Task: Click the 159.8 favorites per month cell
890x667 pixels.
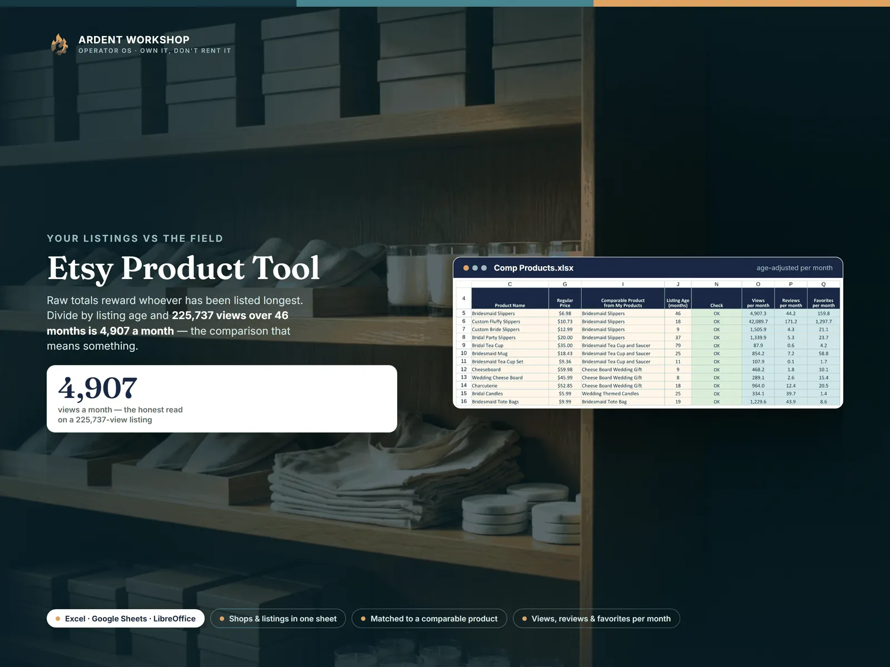Action: [824, 313]
